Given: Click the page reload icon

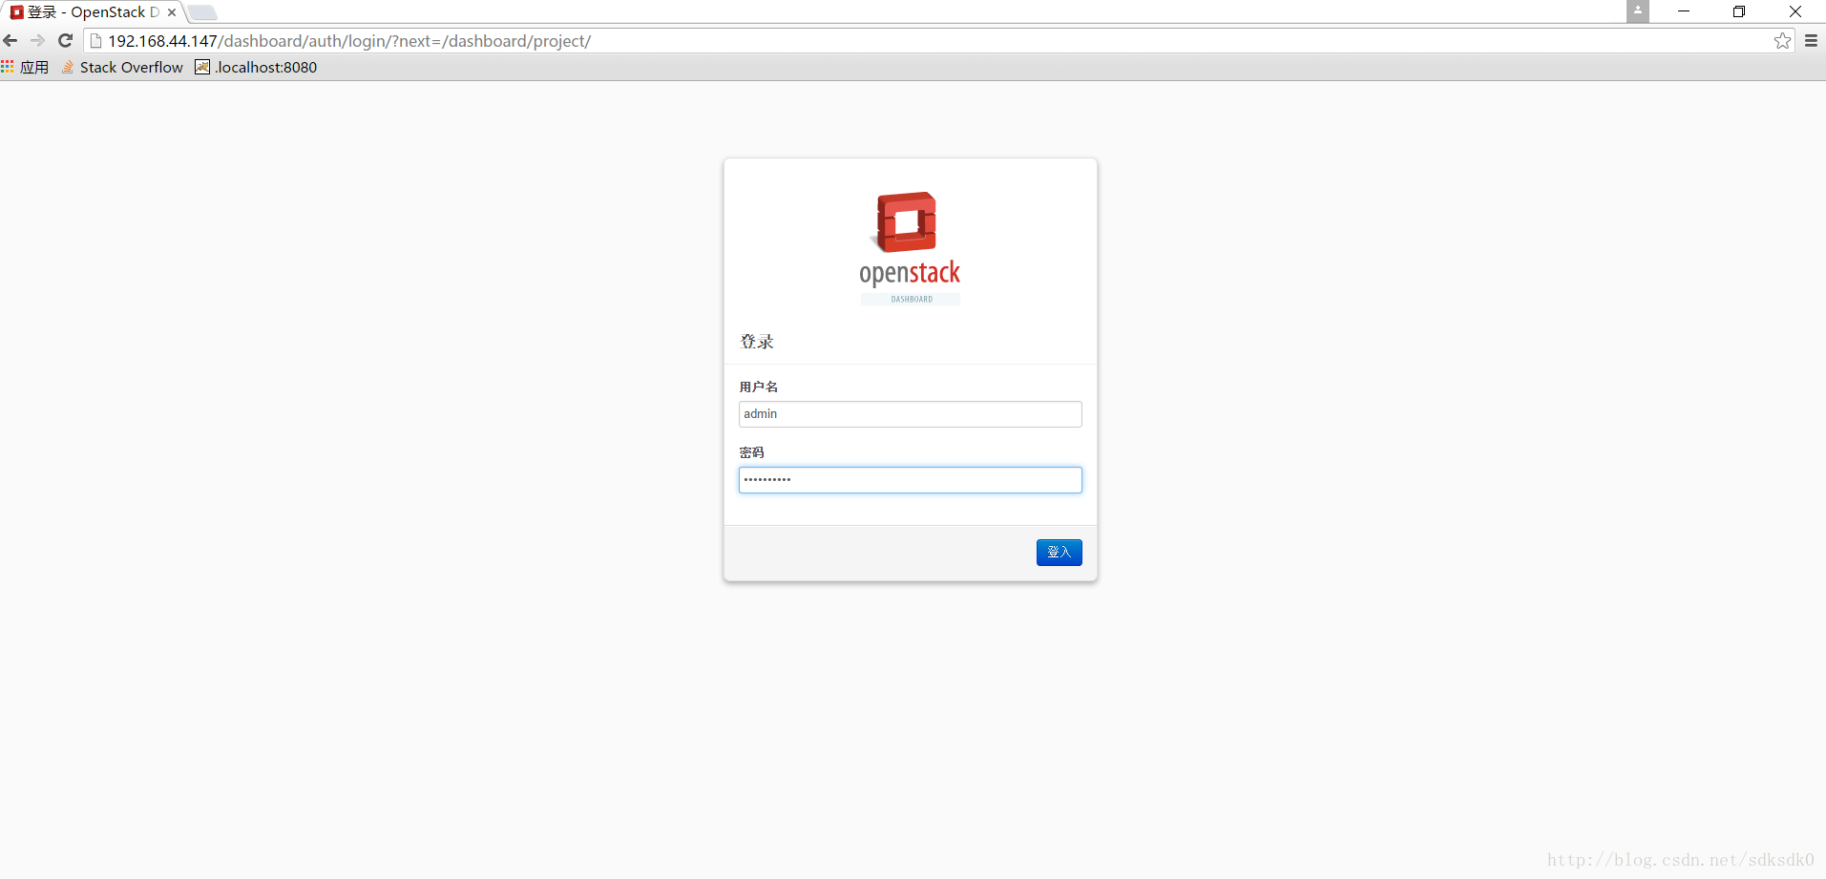Looking at the screenshot, I should (64, 40).
